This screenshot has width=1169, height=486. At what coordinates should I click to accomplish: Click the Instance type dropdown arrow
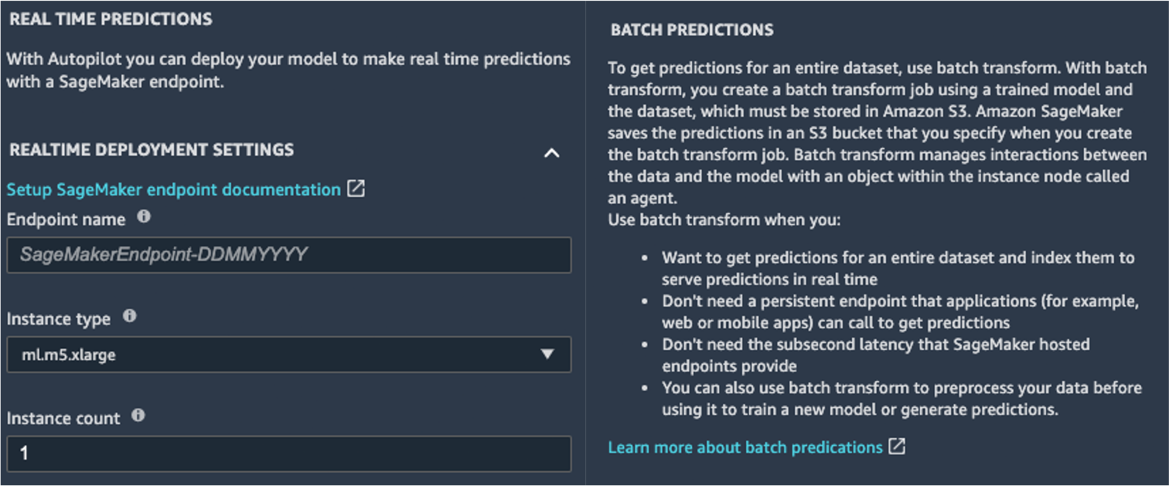[x=547, y=355]
